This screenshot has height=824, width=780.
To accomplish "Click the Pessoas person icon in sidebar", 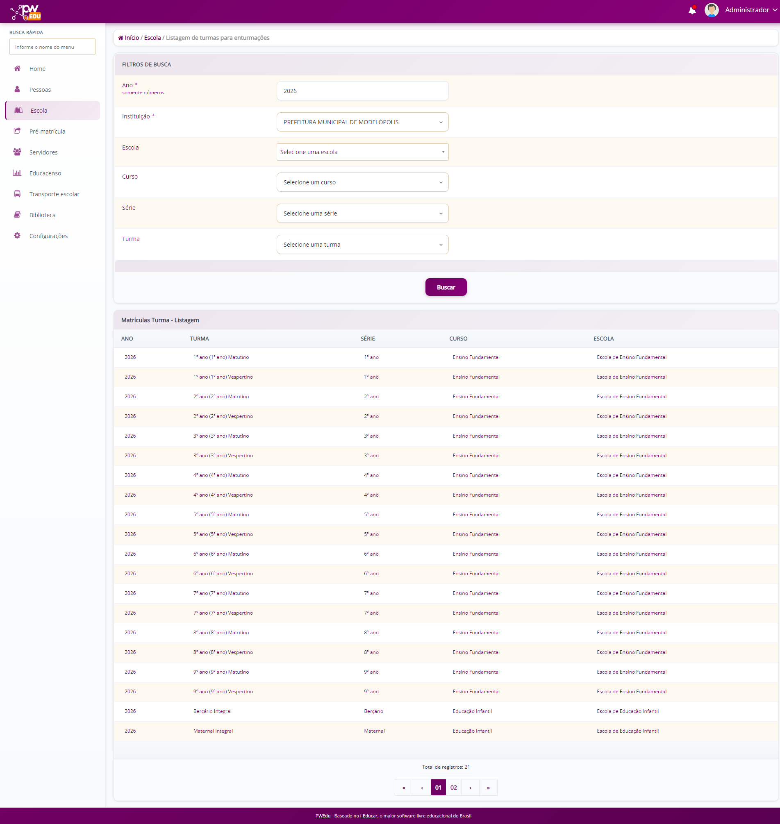I will [17, 89].
